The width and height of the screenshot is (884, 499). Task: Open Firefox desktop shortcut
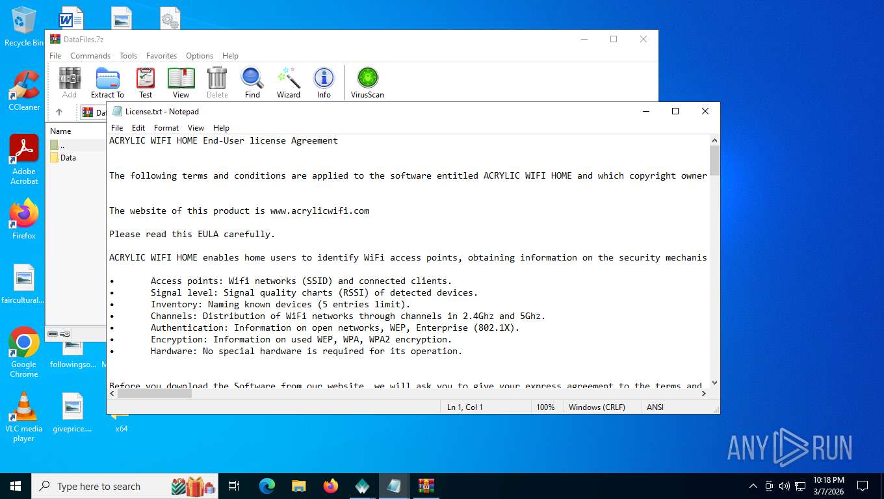coord(24,220)
